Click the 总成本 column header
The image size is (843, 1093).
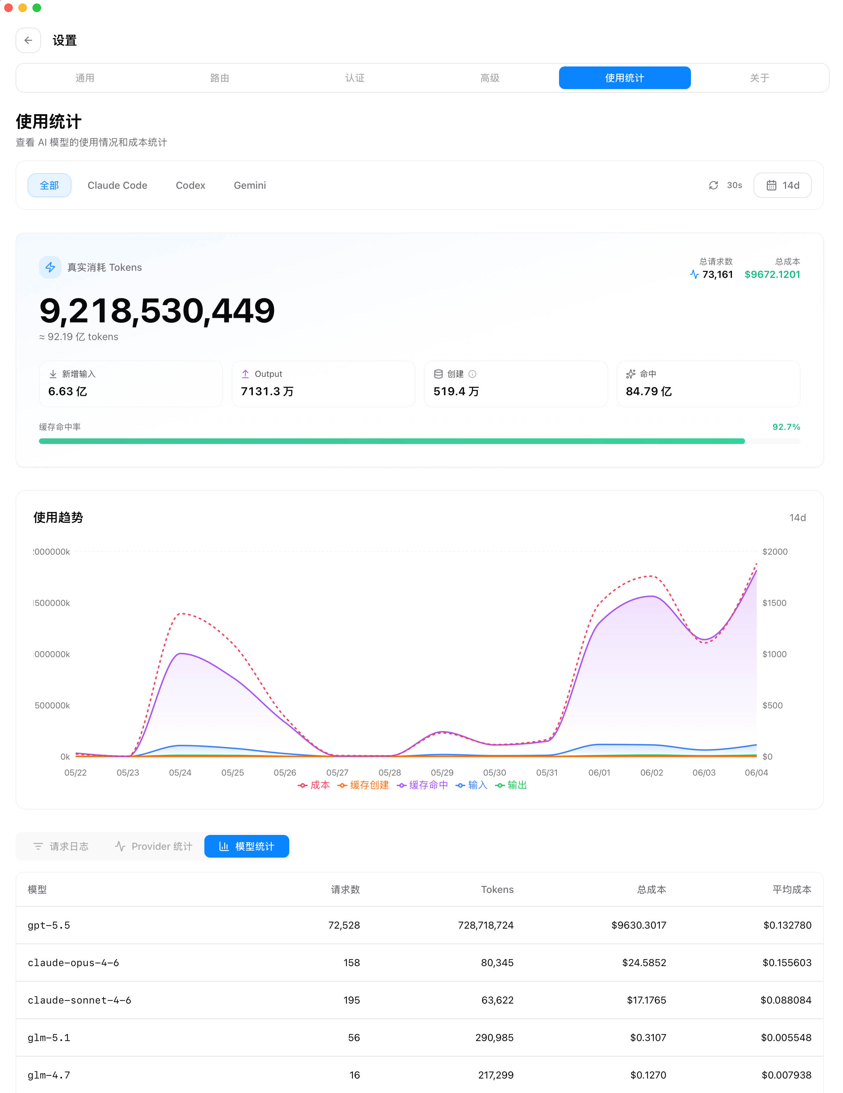[x=651, y=889]
